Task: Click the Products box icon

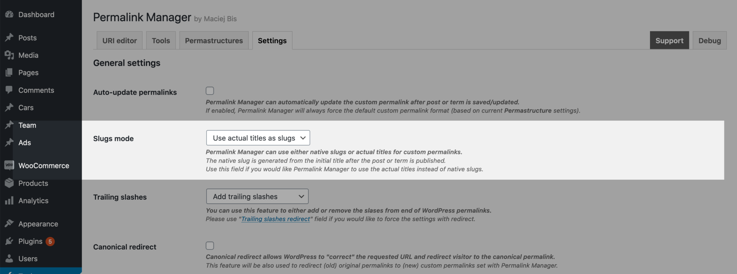Action: (x=9, y=183)
